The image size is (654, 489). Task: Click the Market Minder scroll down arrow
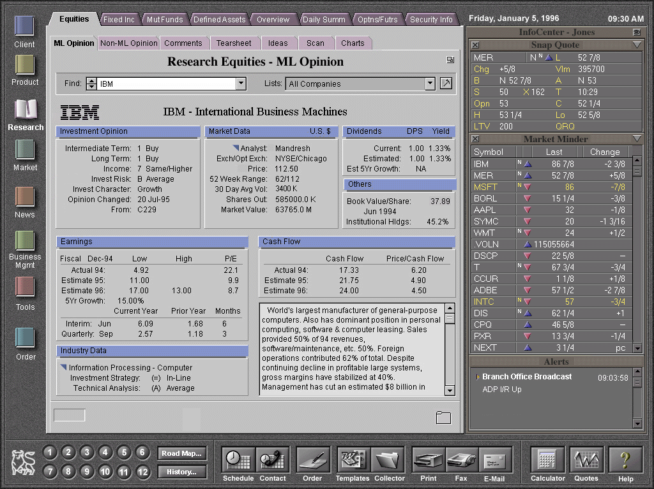tap(637, 348)
